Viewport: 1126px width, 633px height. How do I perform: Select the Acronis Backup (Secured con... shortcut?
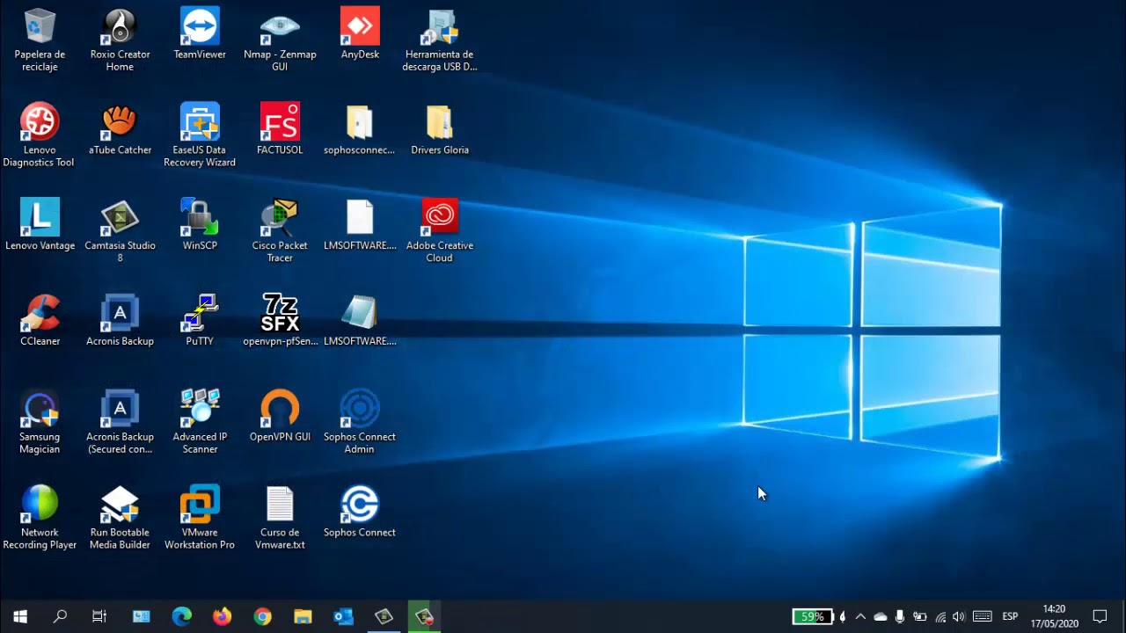(x=120, y=423)
